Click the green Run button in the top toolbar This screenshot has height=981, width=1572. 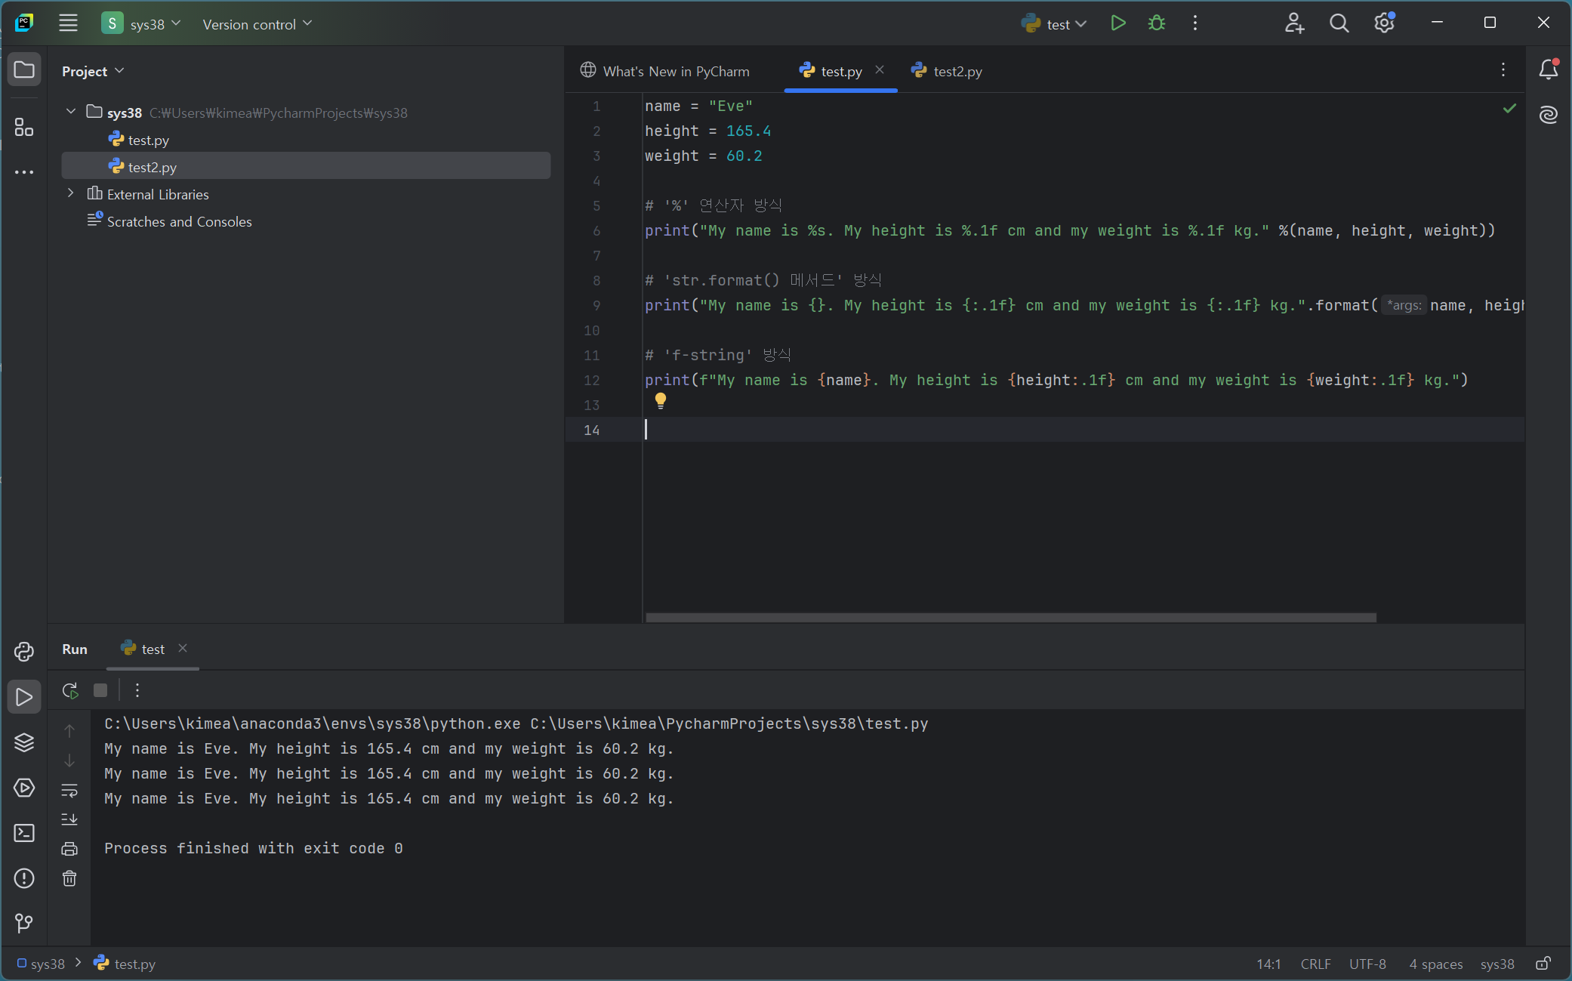click(x=1117, y=23)
